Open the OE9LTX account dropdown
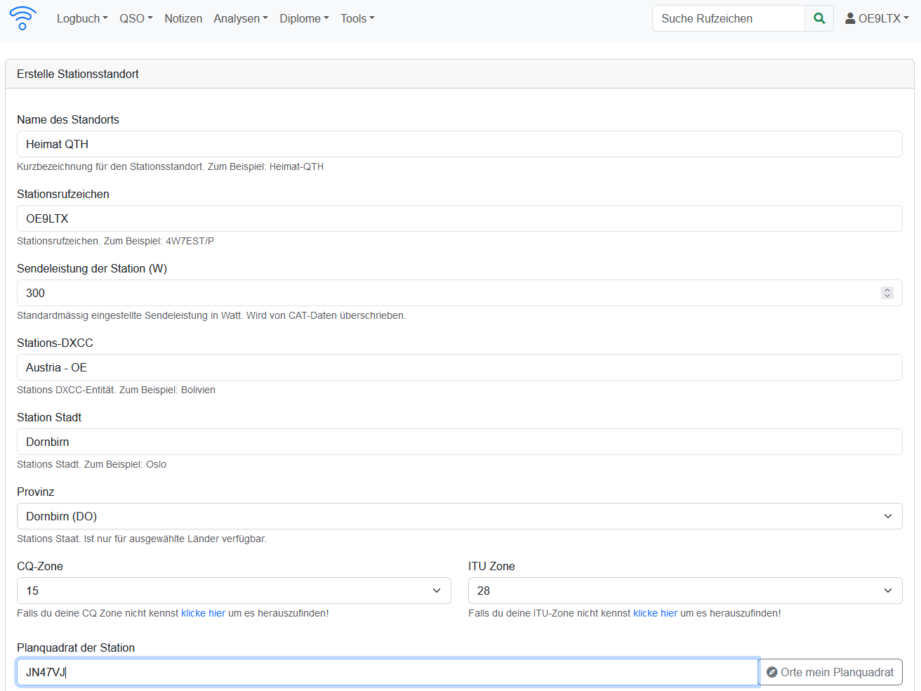 pyautogui.click(x=877, y=18)
